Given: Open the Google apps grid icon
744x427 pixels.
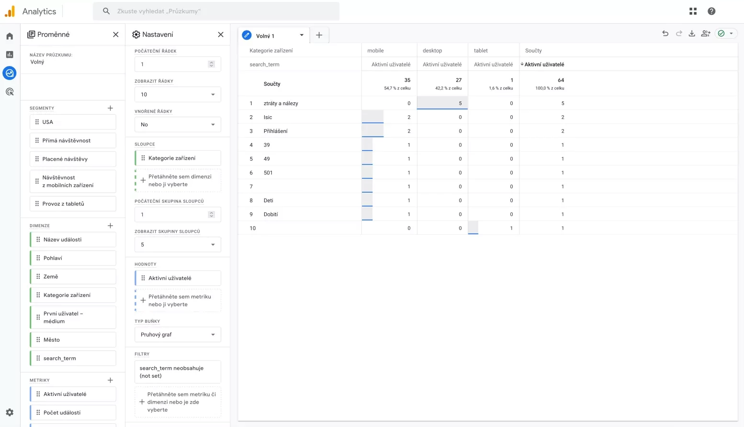Looking at the screenshot, I should [693, 11].
